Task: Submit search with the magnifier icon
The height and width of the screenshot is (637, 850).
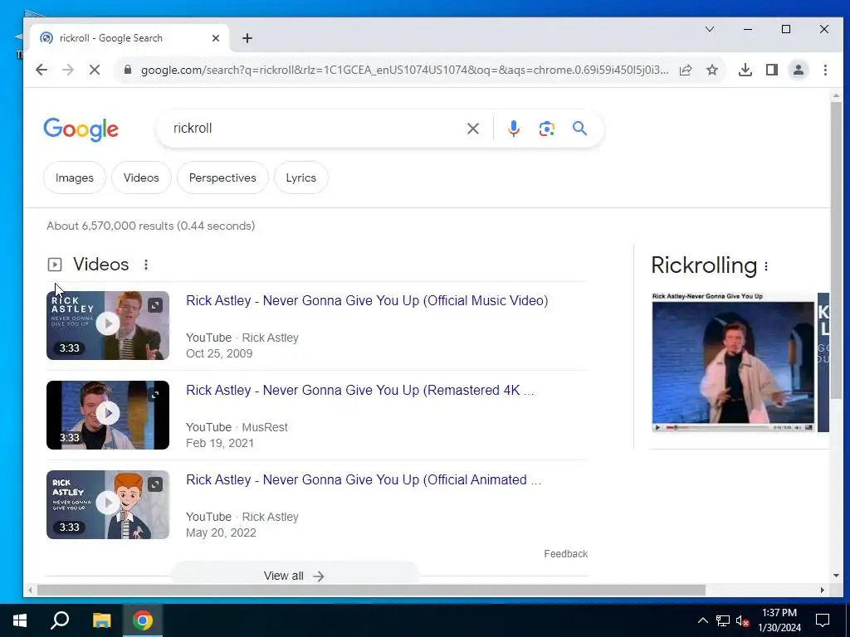Action: click(x=579, y=129)
